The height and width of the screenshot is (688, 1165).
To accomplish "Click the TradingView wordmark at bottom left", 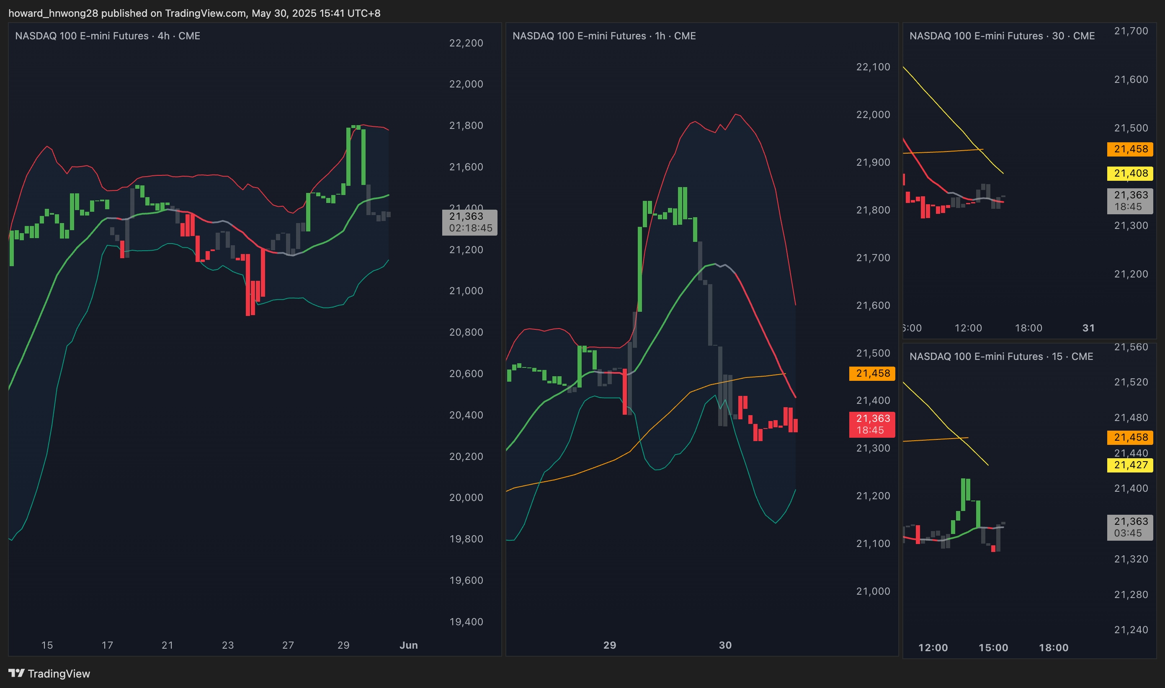I will click(59, 674).
